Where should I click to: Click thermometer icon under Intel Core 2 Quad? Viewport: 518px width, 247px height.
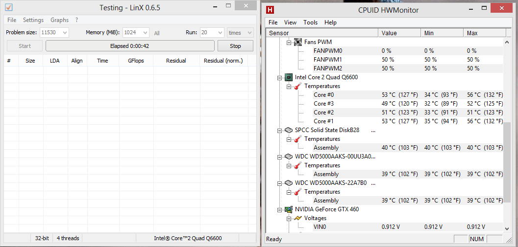tap(298, 86)
